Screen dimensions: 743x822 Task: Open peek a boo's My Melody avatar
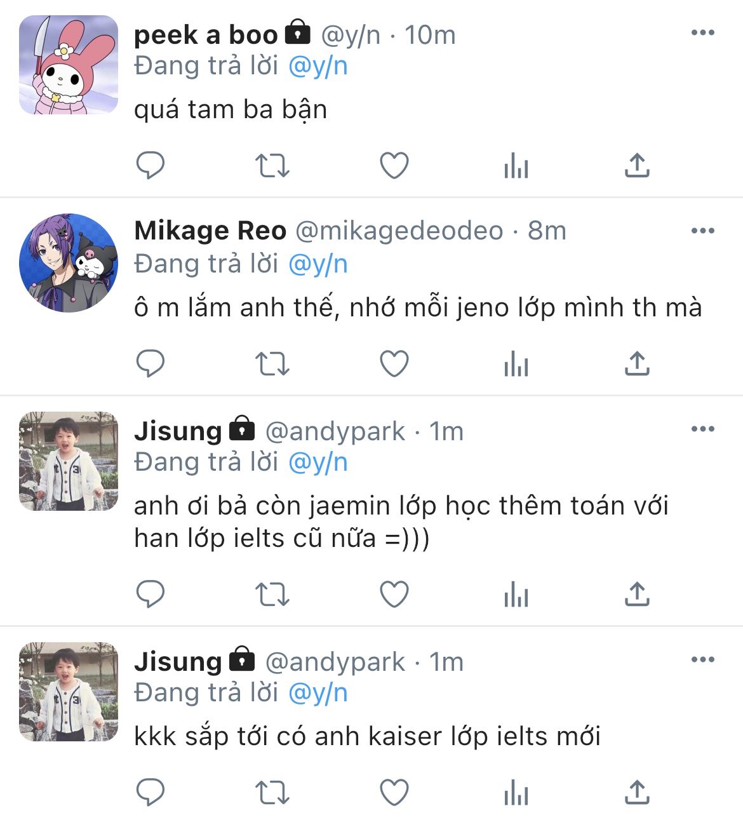(x=69, y=65)
